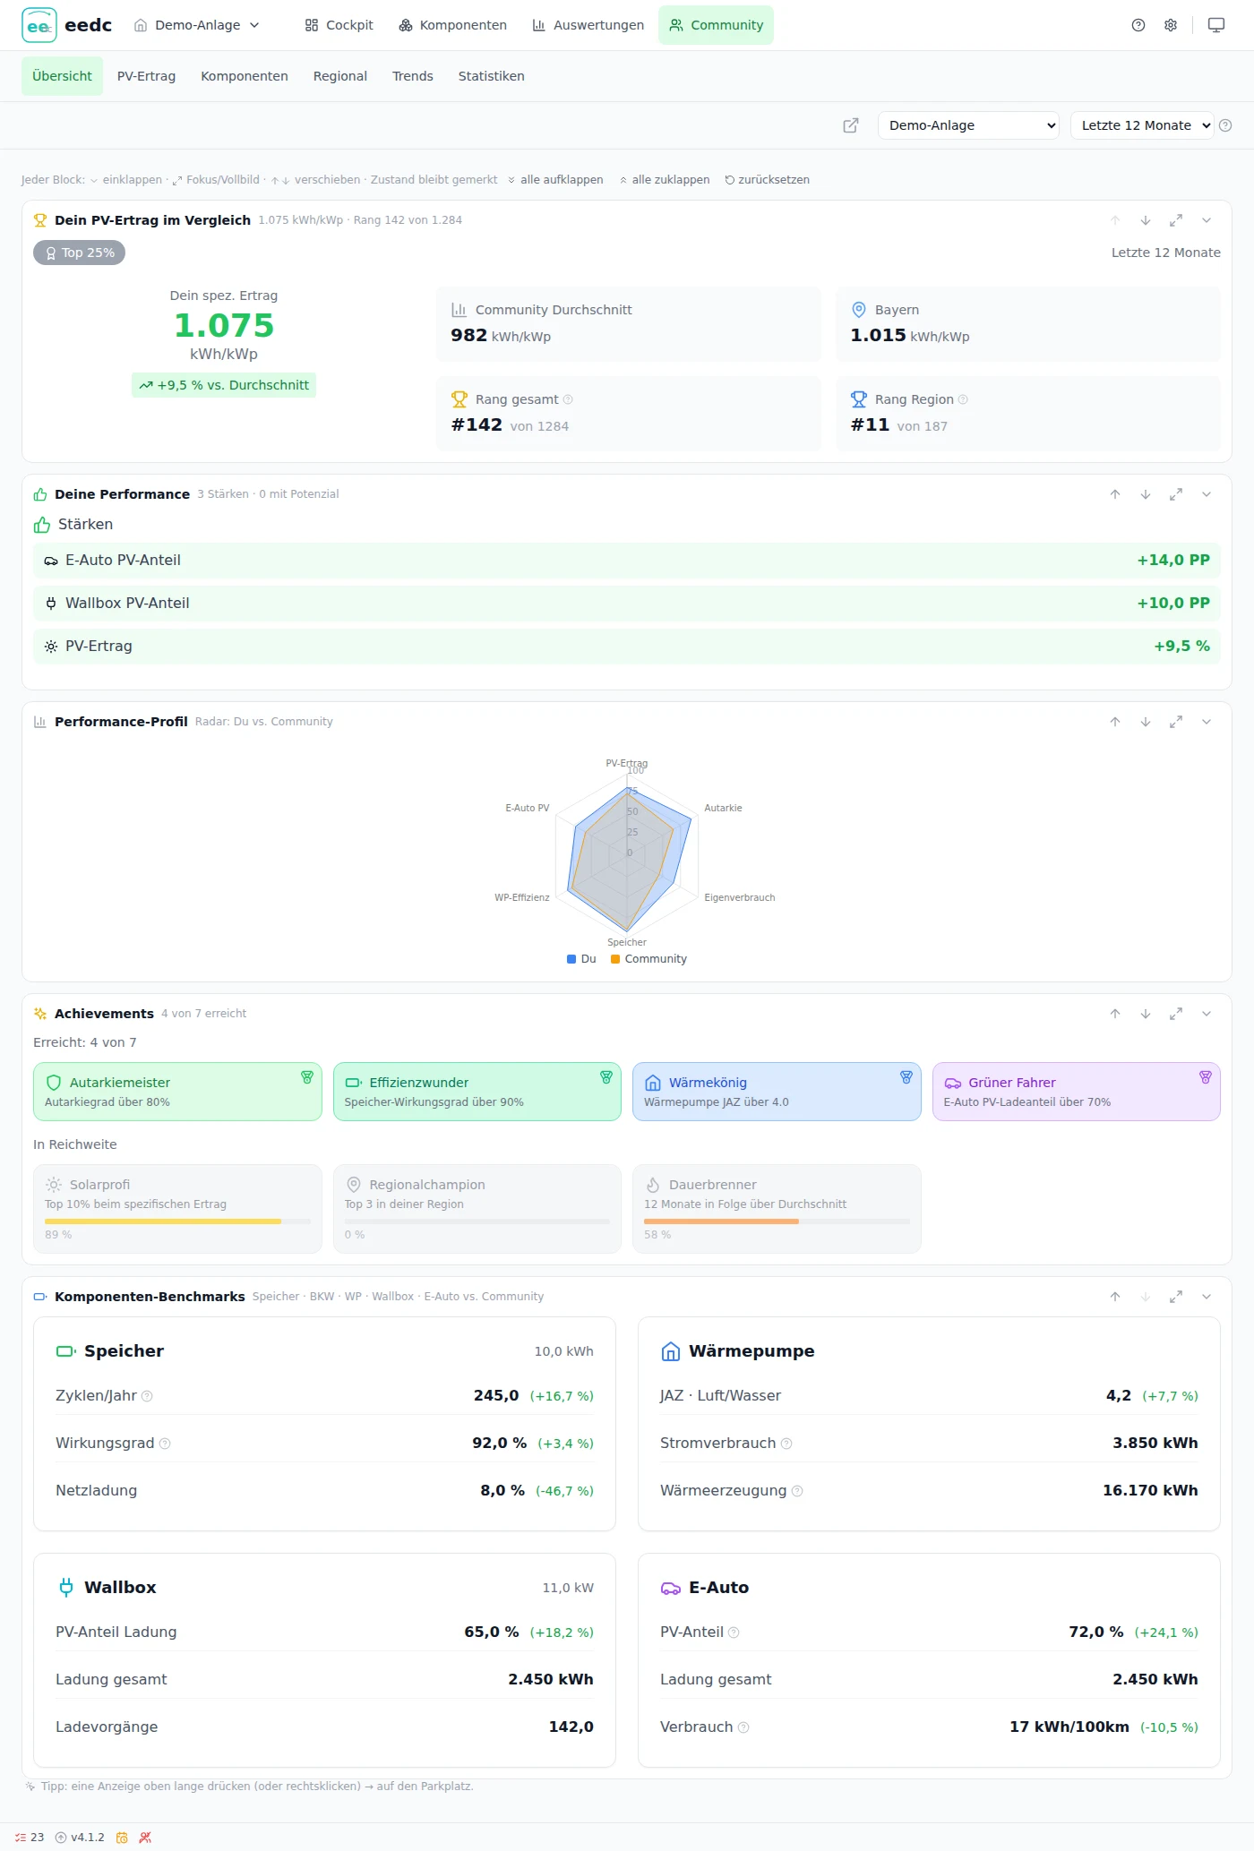The image size is (1254, 1851).
Task: Click info icon next to Rang gesamt
Action: [568, 399]
